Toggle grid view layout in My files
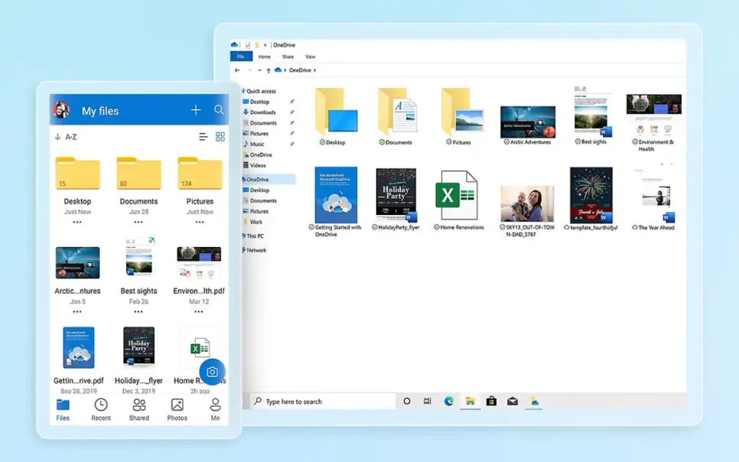 point(220,136)
